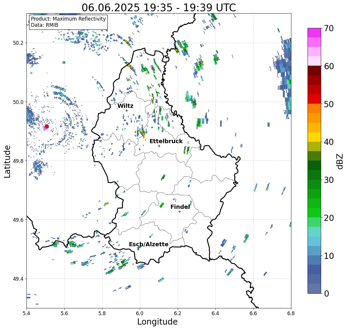The height and width of the screenshot is (329, 347).
Task: Click the 50.2 latitude tick label
Action: tap(18, 43)
